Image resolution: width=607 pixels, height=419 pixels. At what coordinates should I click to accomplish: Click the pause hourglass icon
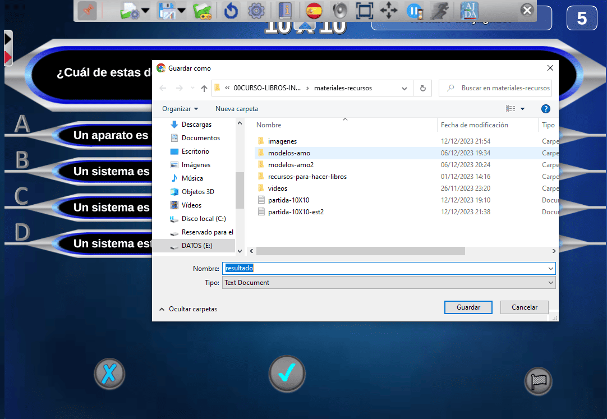coord(414,11)
